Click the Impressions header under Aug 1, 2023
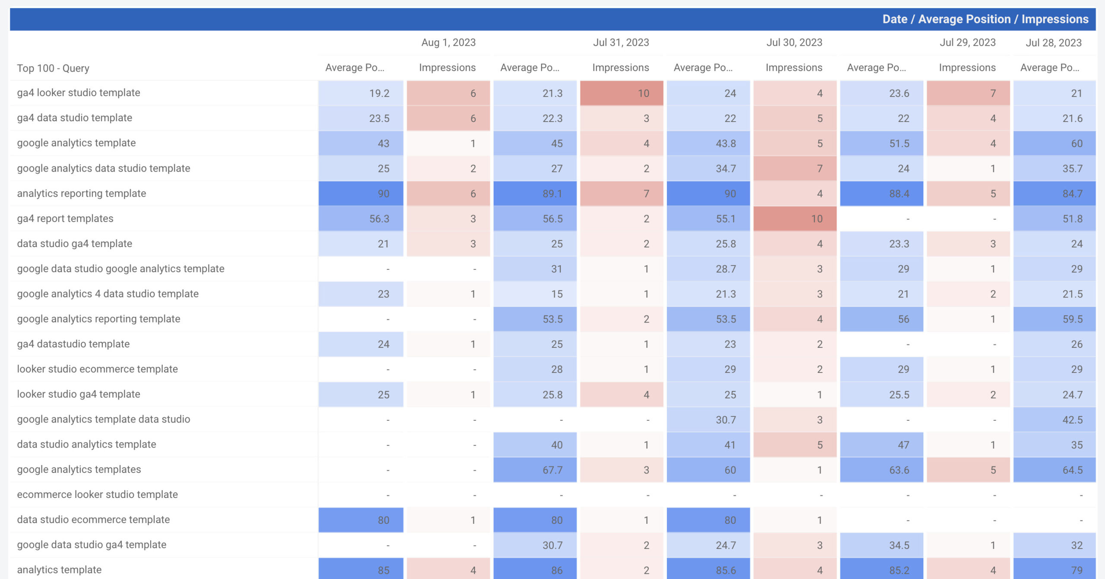Viewport: 1105px width, 579px height. [x=447, y=68]
